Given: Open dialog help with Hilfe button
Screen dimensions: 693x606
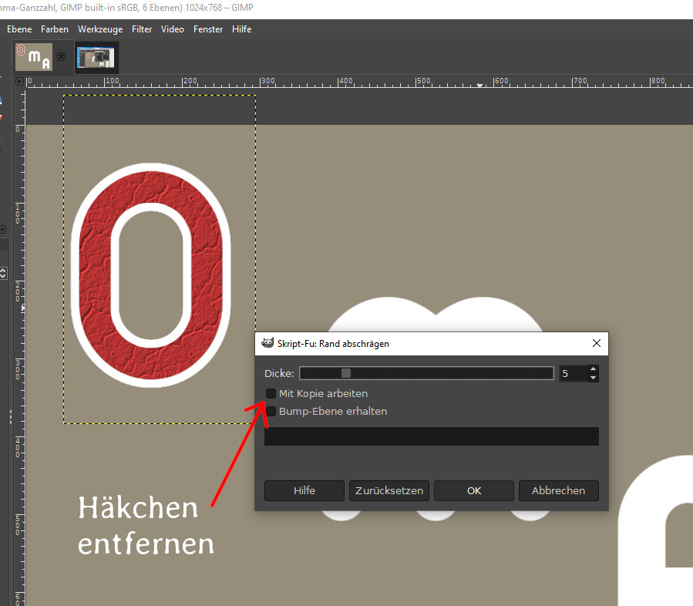Looking at the screenshot, I should coord(304,490).
